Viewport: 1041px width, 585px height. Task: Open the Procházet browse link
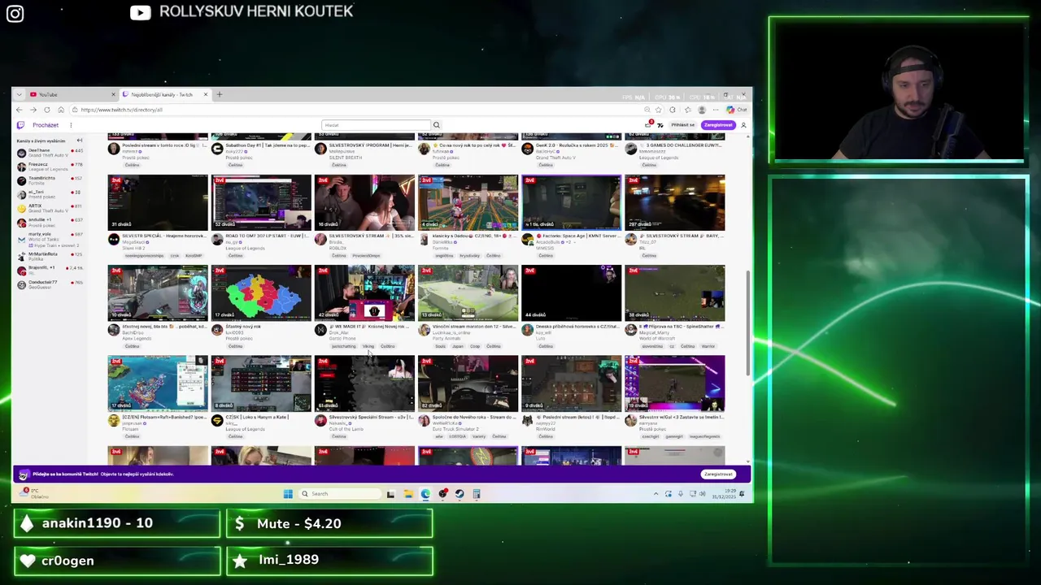tap(46, 125)
